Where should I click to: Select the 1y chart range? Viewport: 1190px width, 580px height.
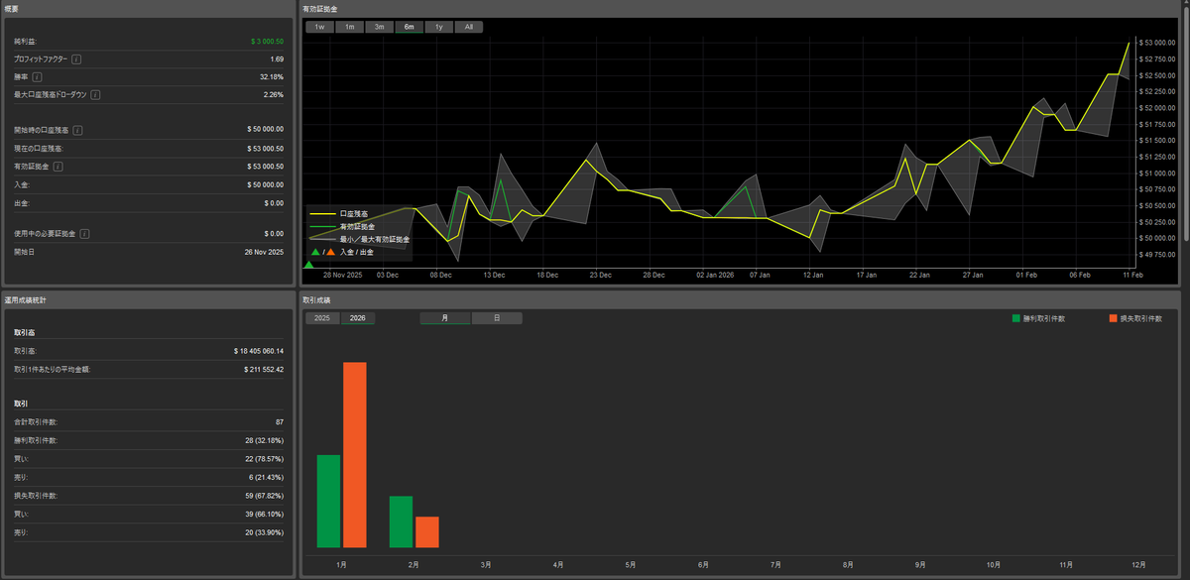tap(439, 27)
